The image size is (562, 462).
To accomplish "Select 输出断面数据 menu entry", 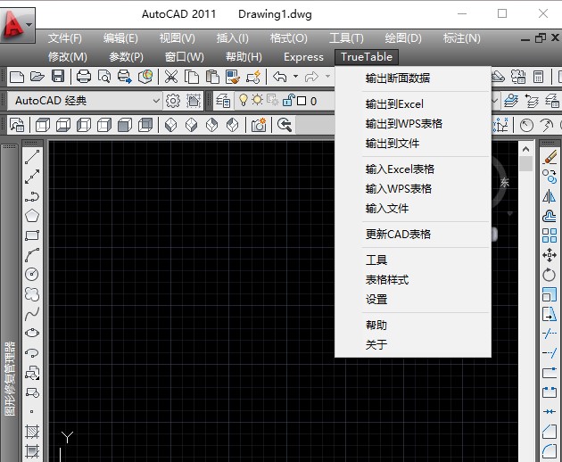I will [412, 78].
